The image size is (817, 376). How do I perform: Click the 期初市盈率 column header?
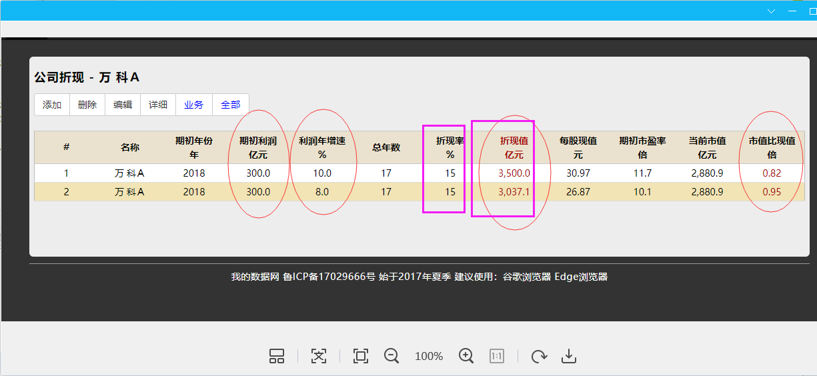[x=642, y=147]
